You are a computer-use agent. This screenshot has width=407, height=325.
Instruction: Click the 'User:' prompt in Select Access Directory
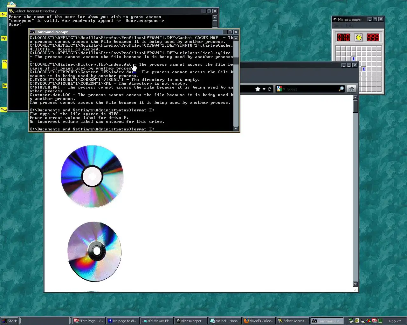click(15, 24)
